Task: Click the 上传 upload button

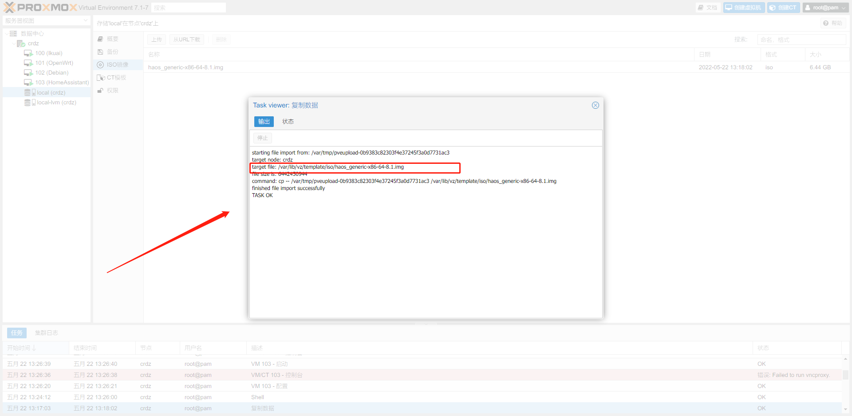Action: click(x=157, y=40)
